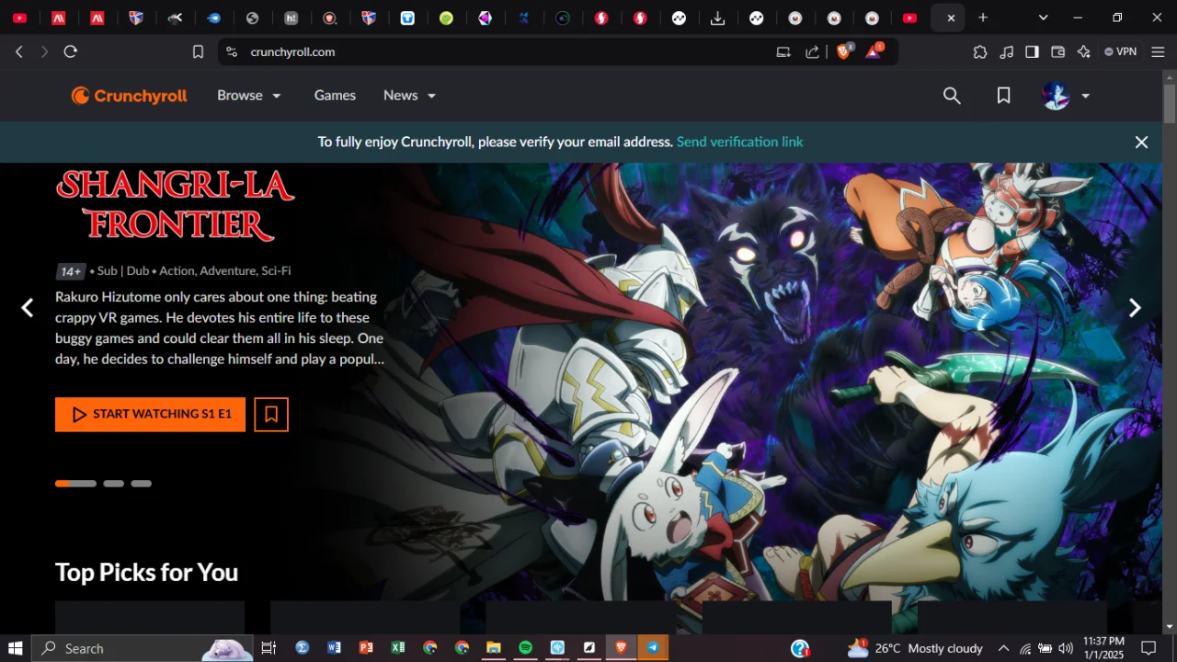The width and height of the screenshot is (1177, 662).
Task: Show the previous hero carousel slide
Action: coord(28,308)
